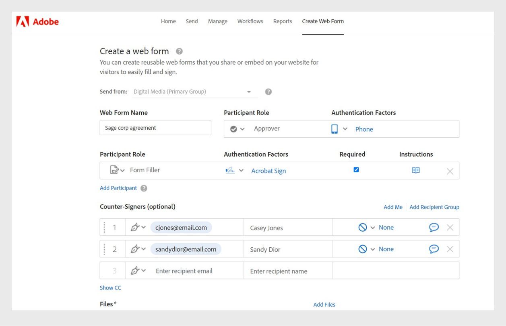Click the Add Recipient Group link

(x=434, y=207)
